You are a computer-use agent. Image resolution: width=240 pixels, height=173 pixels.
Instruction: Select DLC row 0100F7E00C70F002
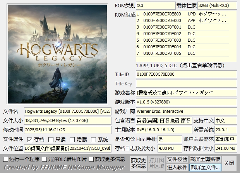pos(182,34)
